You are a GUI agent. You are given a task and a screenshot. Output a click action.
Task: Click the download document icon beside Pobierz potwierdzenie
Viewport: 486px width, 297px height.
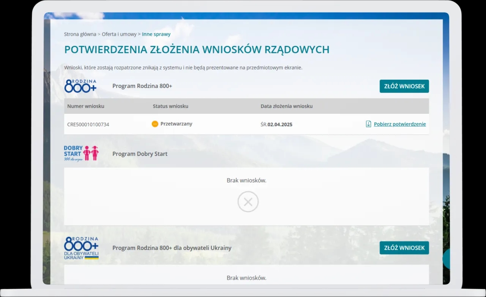368,124
